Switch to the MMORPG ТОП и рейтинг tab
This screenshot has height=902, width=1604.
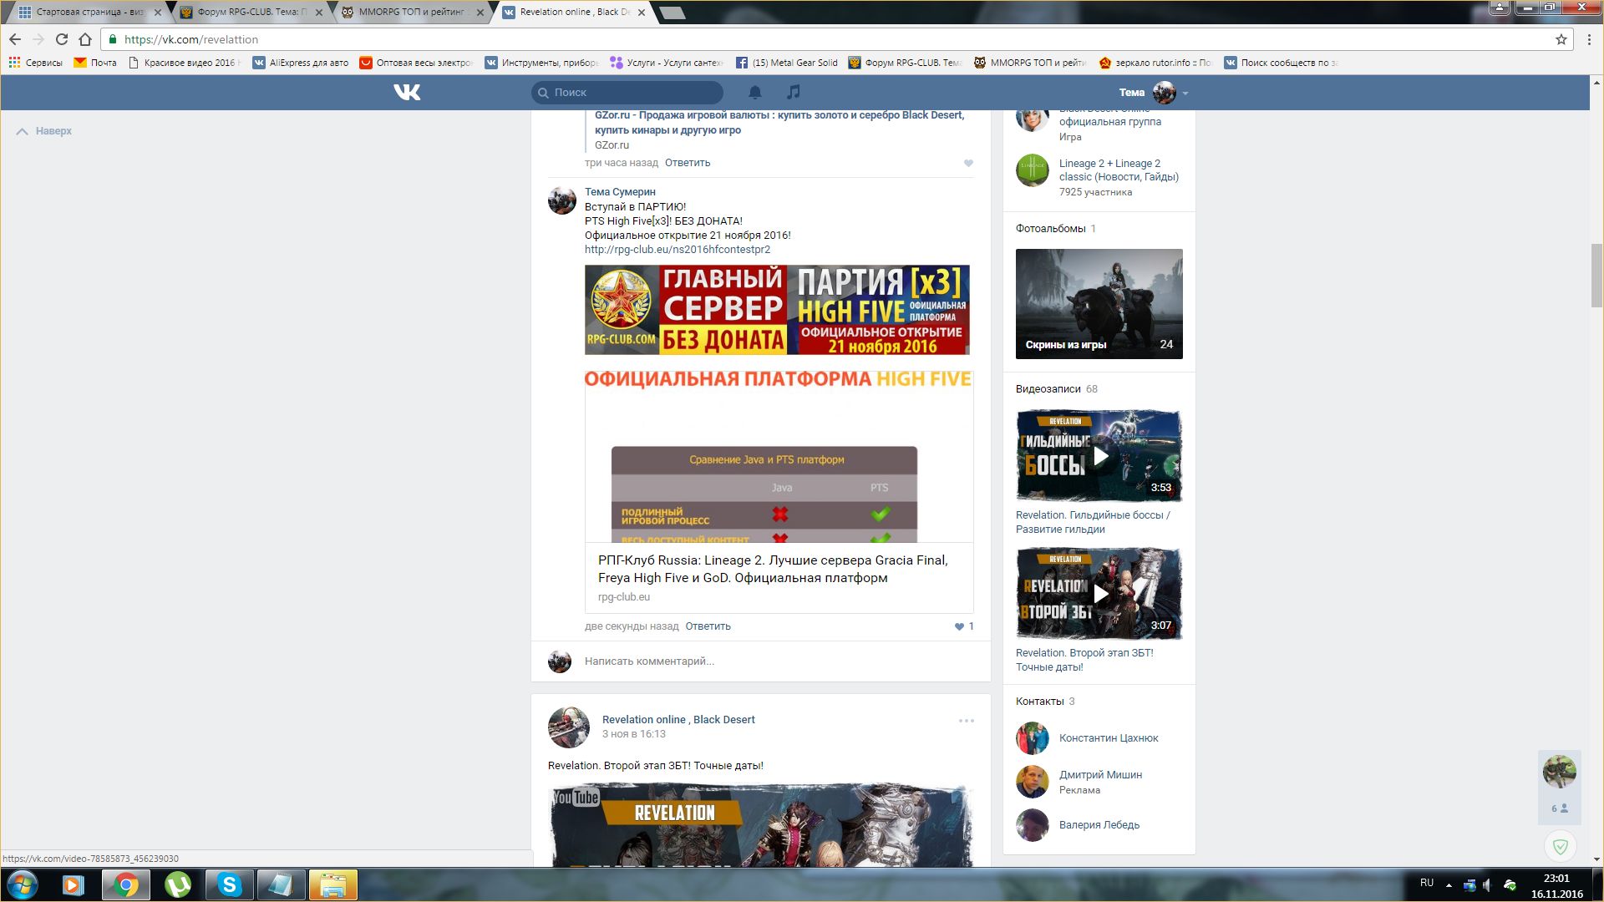tap(411, 13)
